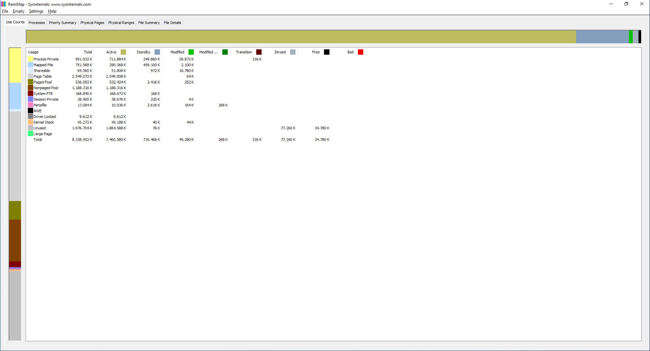This screenshot has height=351, width=650.
Task: Click the 34.780 K Free value in Unused row
Action: pyautogui.click(x=322, y=128)
